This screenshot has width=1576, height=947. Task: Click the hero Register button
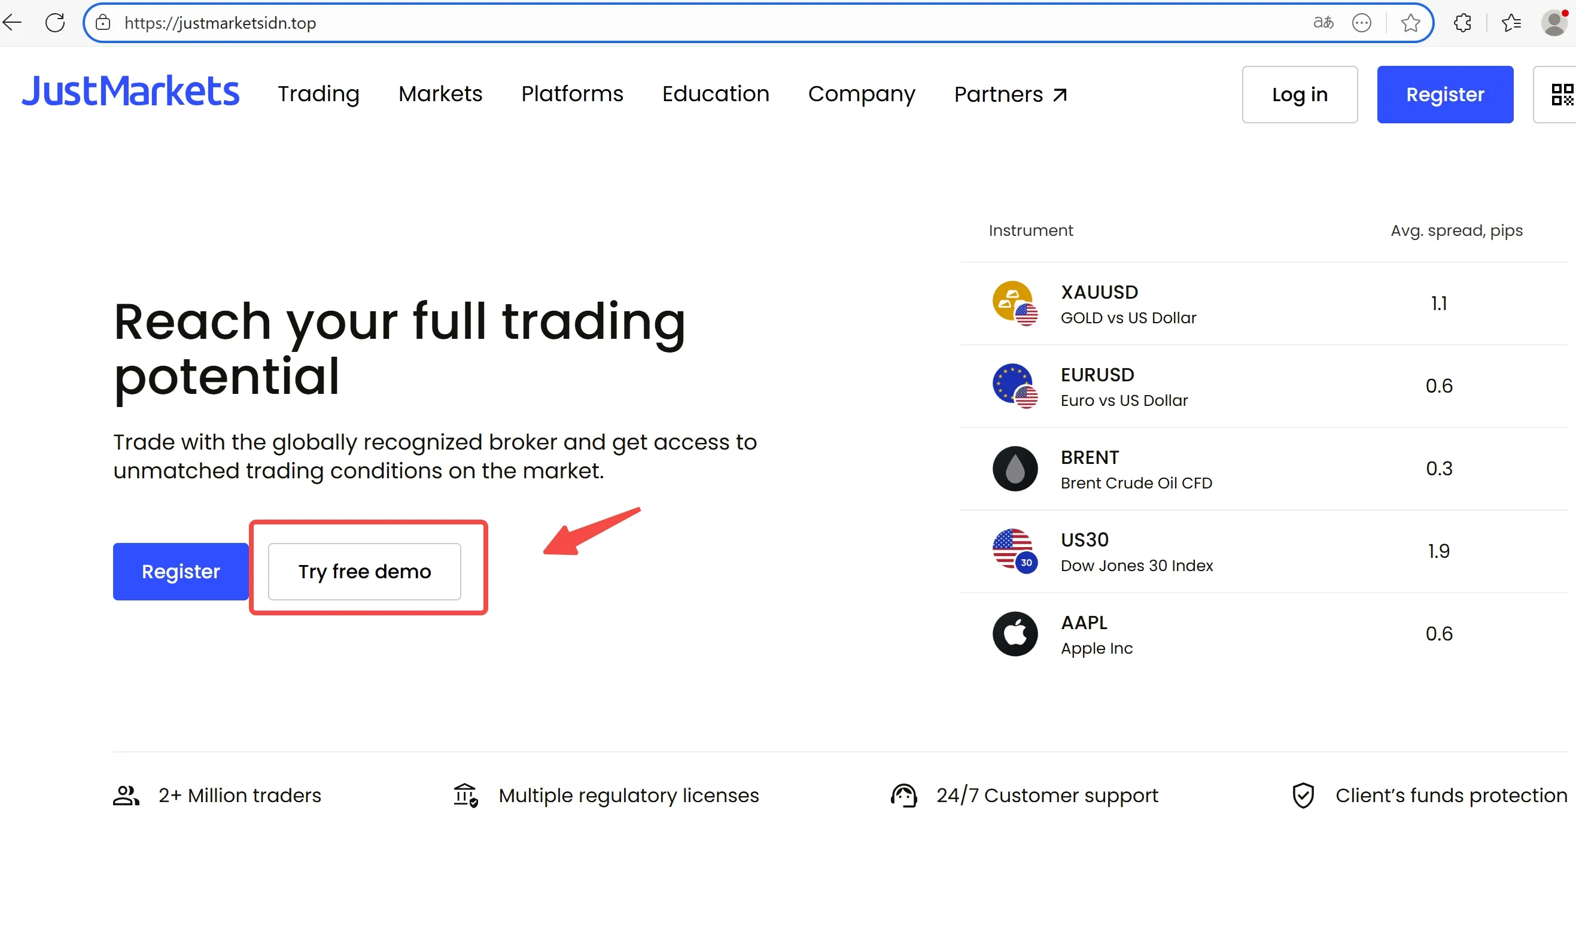coord(181,571)
